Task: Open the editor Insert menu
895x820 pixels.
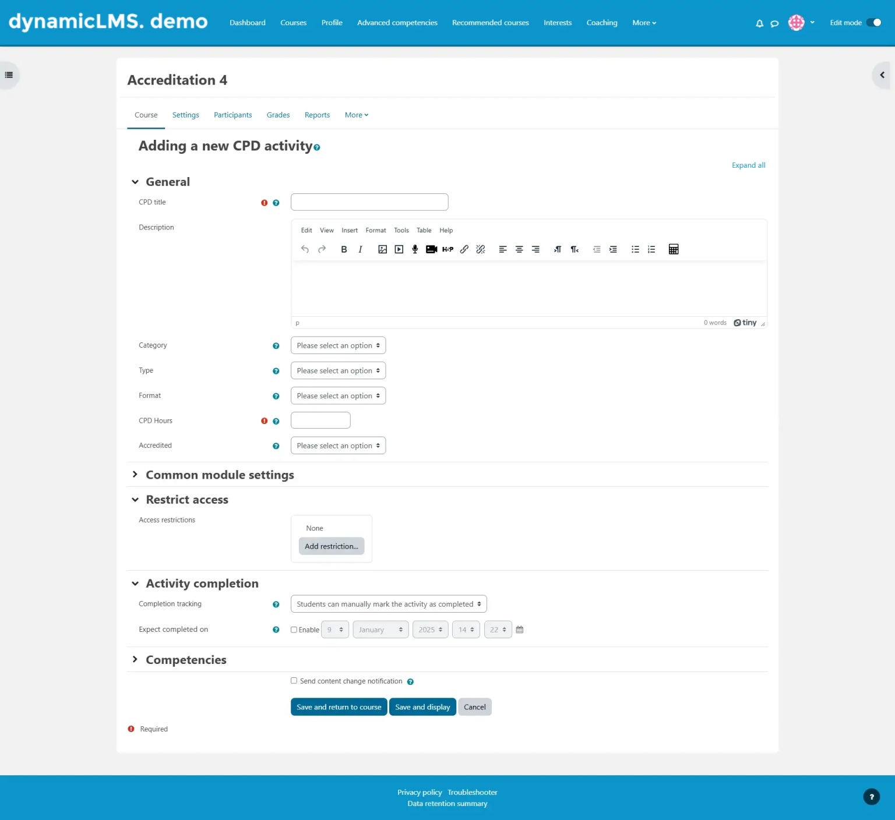Action: coord(350,230)
